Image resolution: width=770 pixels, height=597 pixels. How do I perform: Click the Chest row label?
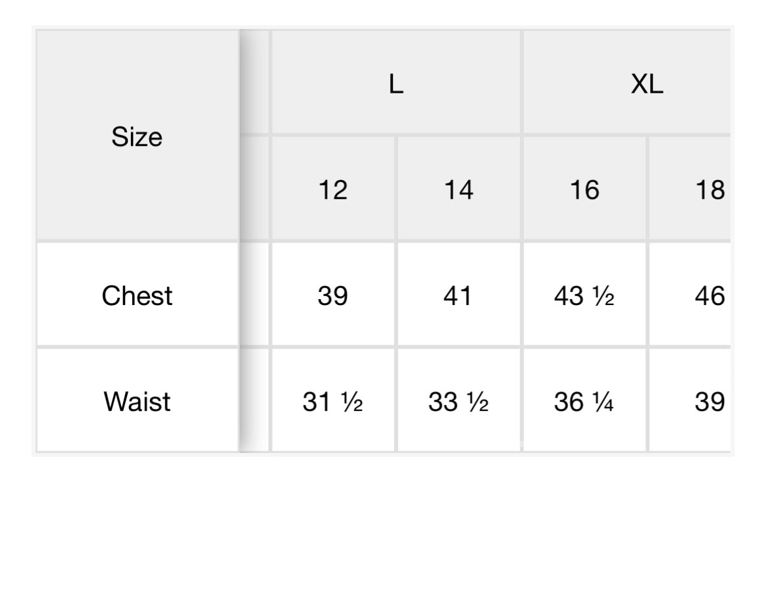click(x=137, y=296)
